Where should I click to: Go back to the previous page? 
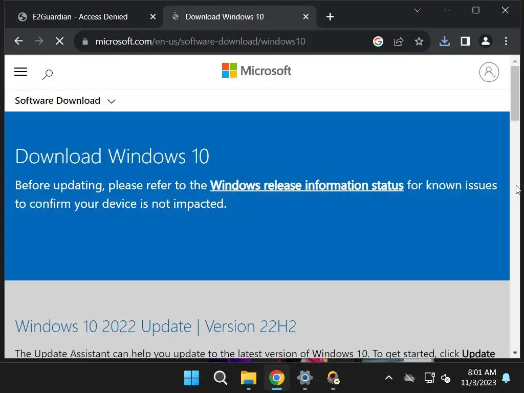click(x=19, y=41)
